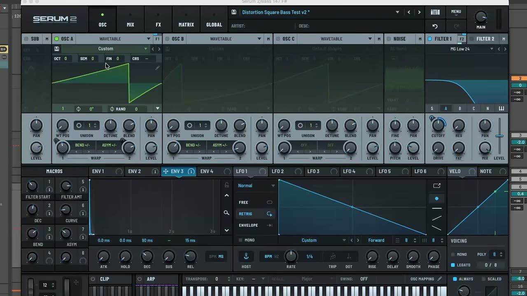Toggle the OSC A enable switch

(57, 39)
